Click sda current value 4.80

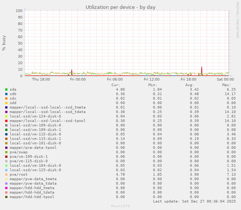click(x=120, y=90)
